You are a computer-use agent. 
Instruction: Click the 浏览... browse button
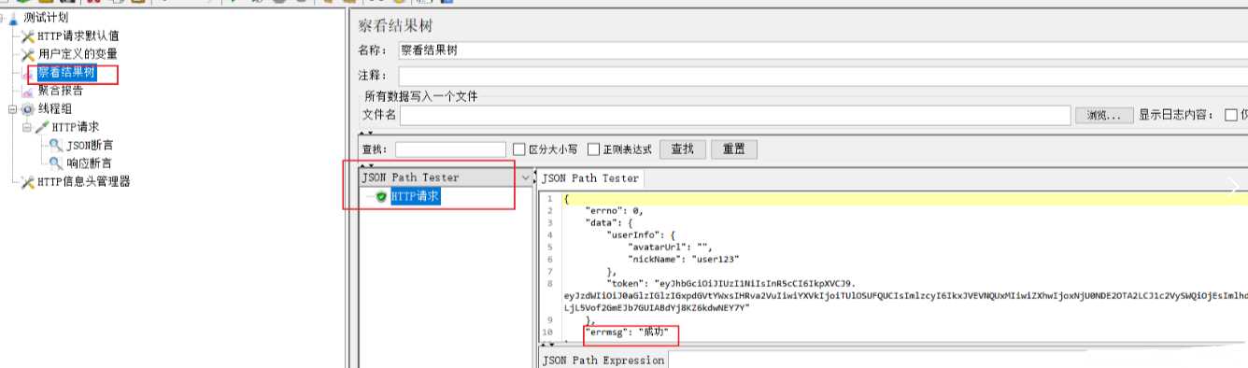point(1103,115)
